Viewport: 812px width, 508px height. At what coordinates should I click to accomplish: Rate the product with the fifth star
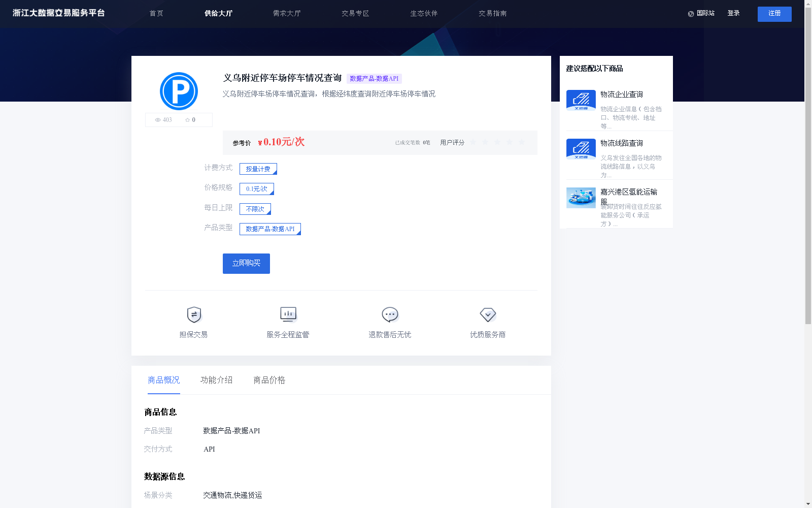click(522, 142)
